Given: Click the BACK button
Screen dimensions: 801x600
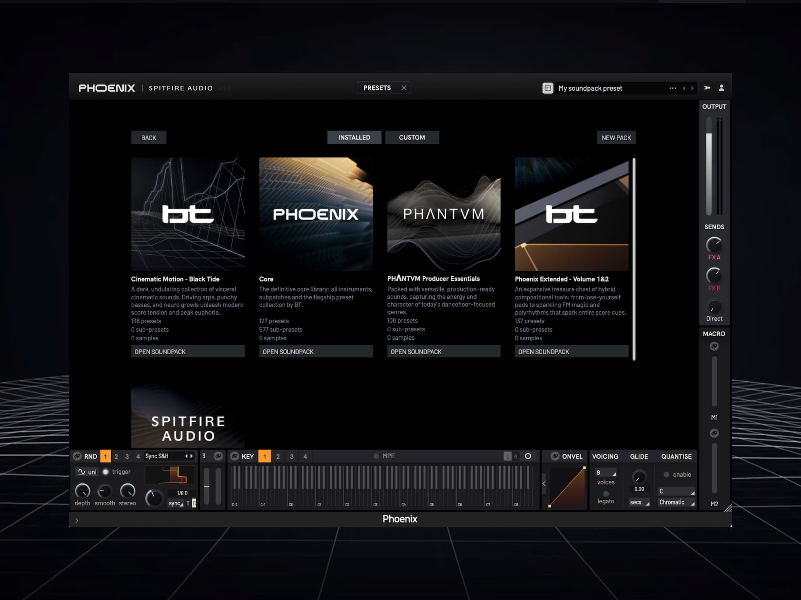Looking at the screenshot, I should click(149, 138).
